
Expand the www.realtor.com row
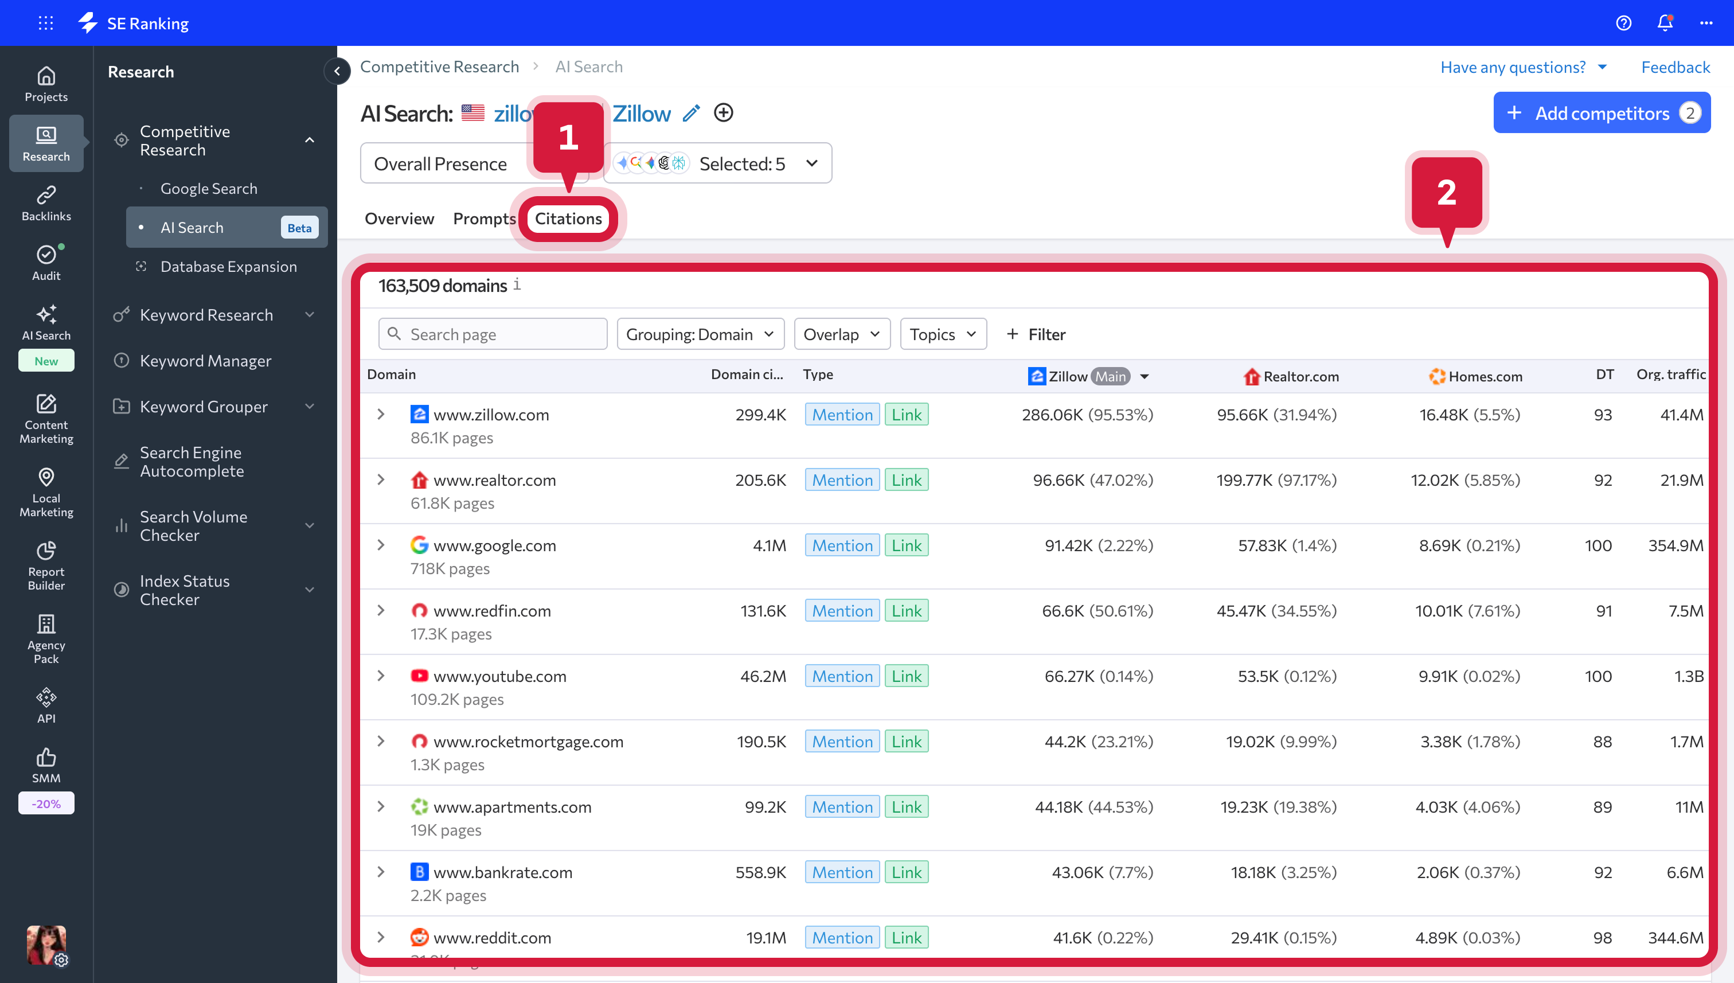coord(381,480)
